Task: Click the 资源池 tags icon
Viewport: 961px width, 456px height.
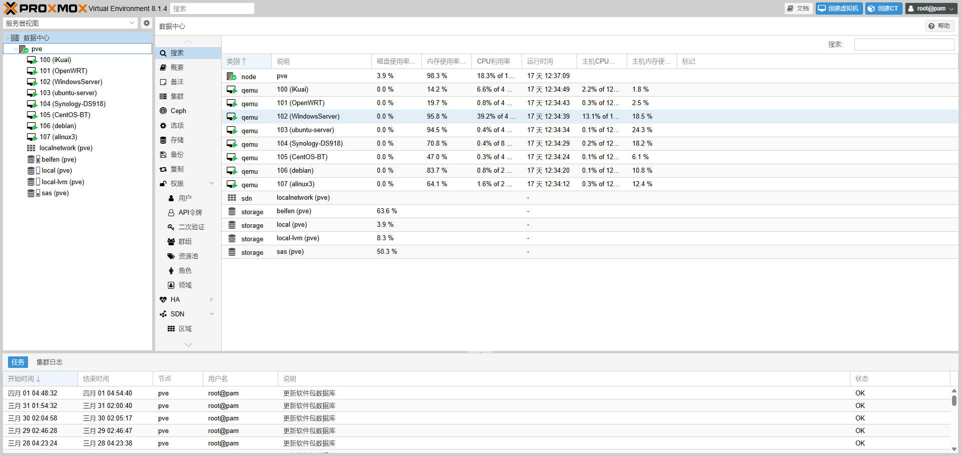Action: (171, 256)
